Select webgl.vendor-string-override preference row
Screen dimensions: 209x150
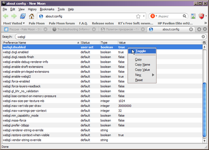(102, 140)
